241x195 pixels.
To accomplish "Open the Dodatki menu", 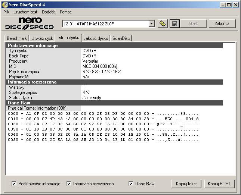I will click(49, 12).
